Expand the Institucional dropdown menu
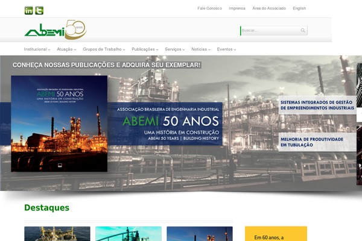Image resolution: width=362 pixels, height=241 pixels. (x=37, y=49)
